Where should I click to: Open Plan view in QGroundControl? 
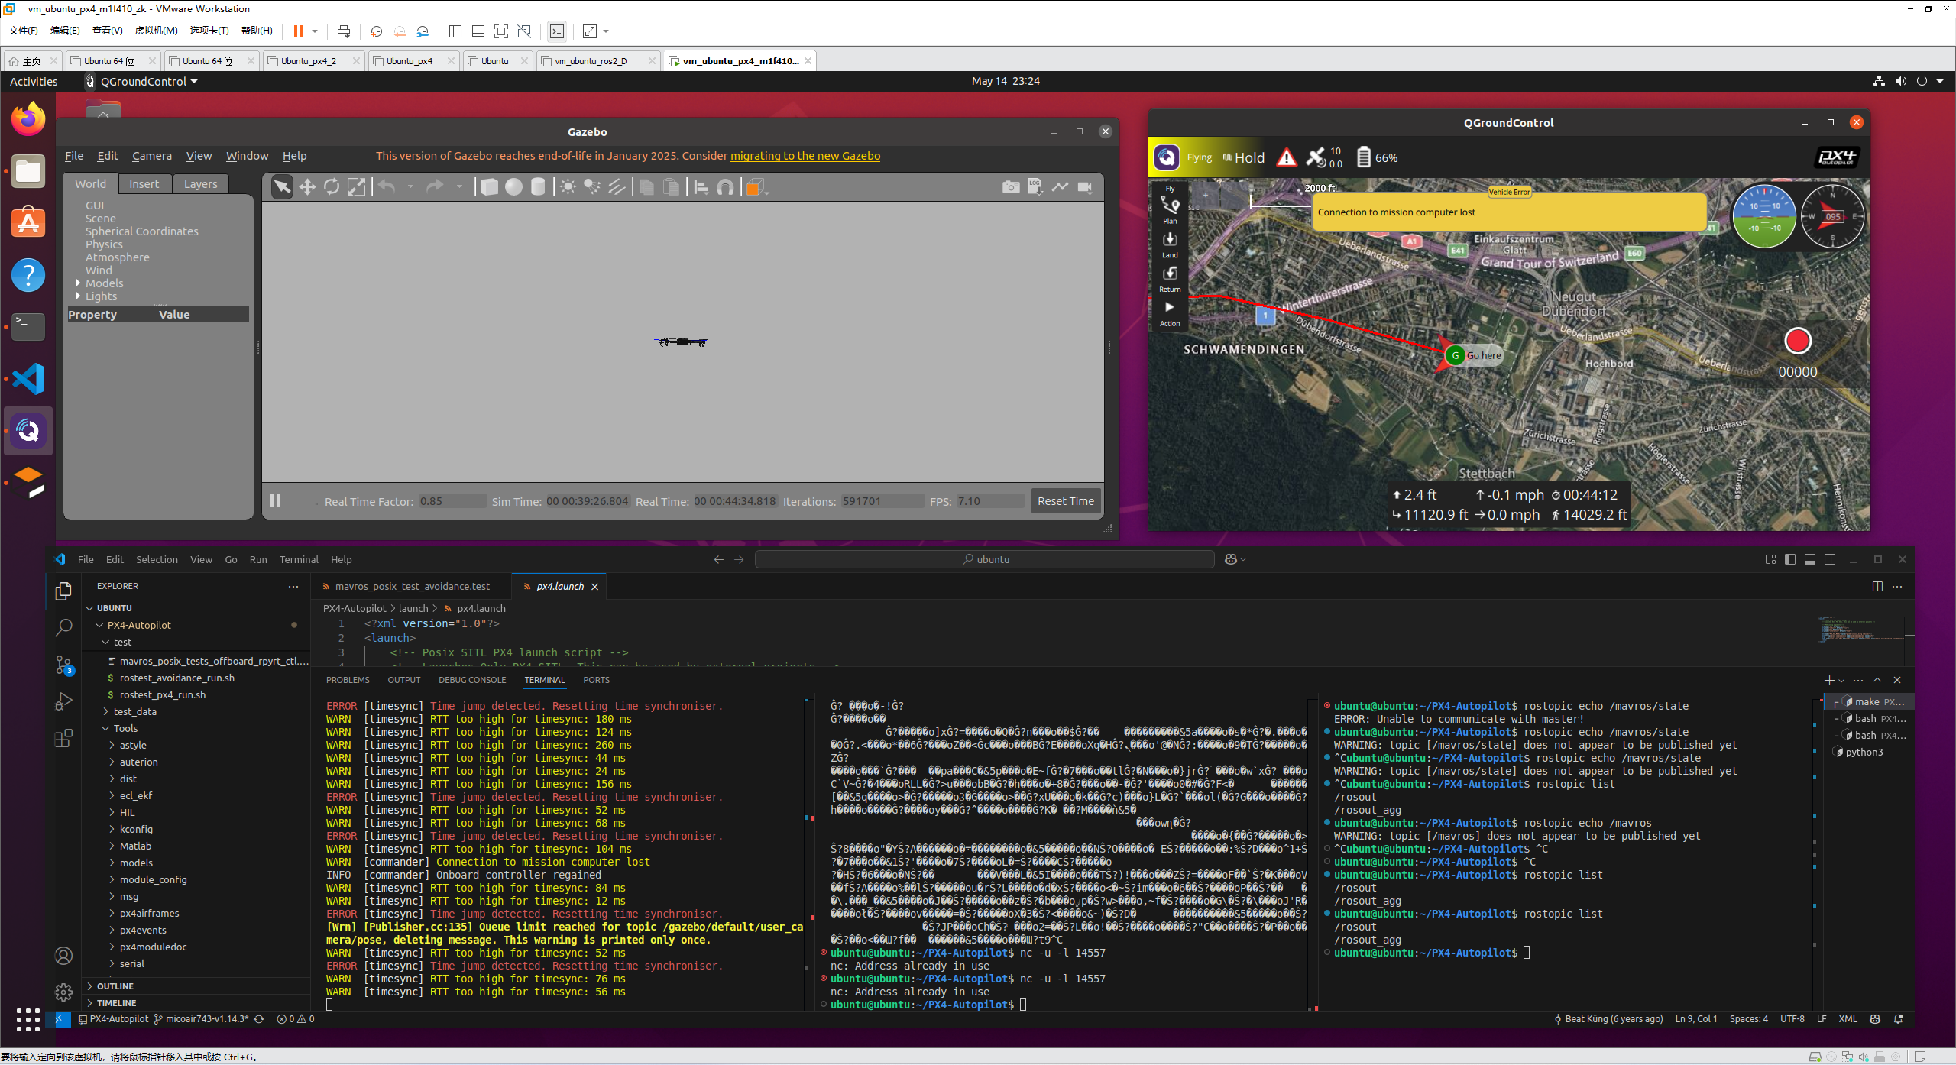coord(1170,209)
